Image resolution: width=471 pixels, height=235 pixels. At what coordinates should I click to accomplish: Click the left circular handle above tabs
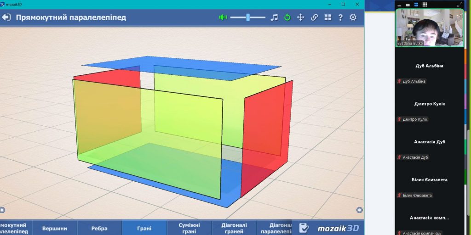click(2, 210)
